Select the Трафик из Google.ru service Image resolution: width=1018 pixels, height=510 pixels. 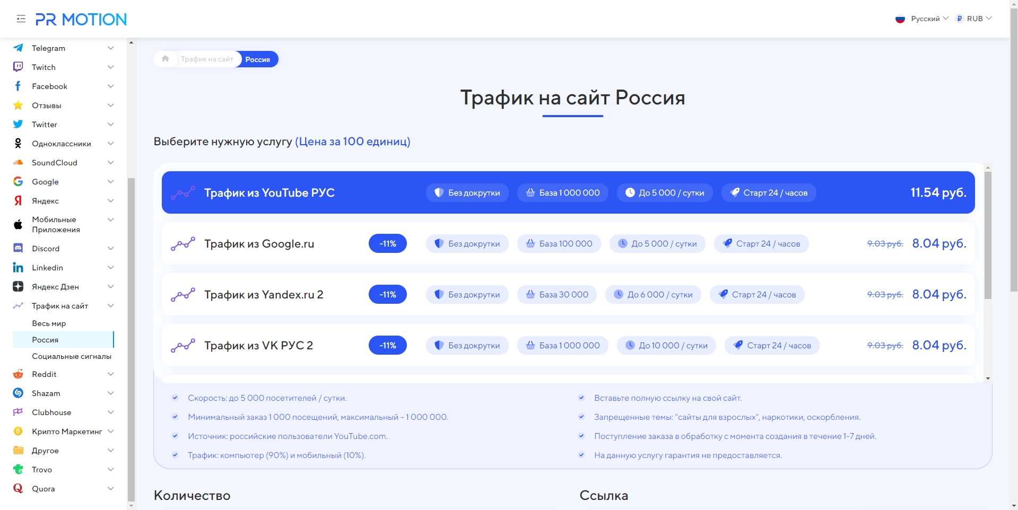pos(568,243)
